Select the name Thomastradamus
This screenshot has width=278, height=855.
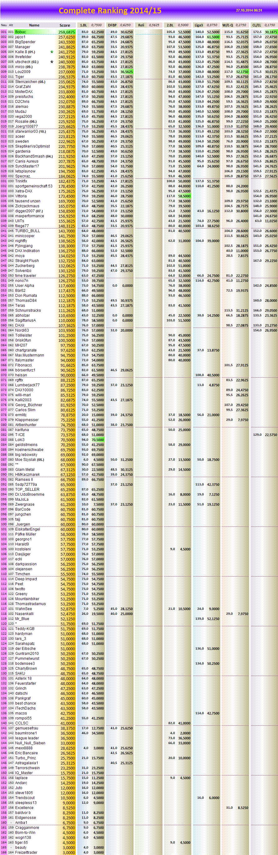click(x=30, y=604)
